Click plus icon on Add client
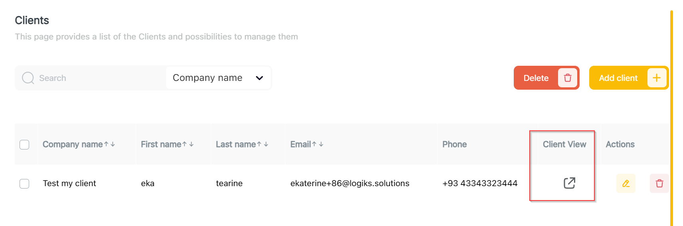The width and height of the screenshot is (683, 226). point(657,78)
